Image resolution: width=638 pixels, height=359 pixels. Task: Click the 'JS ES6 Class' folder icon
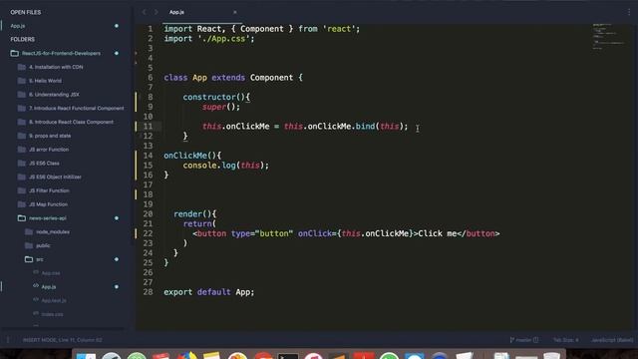tap(22, 164)
